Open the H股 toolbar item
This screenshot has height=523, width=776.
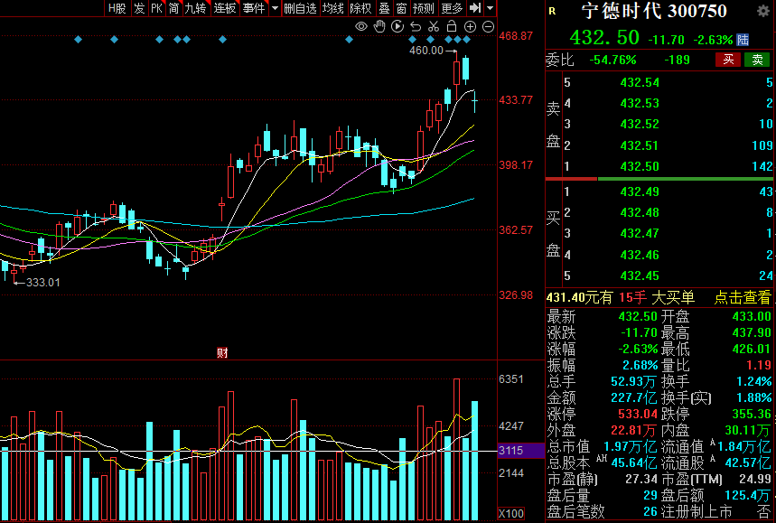(x=117, y=8)
